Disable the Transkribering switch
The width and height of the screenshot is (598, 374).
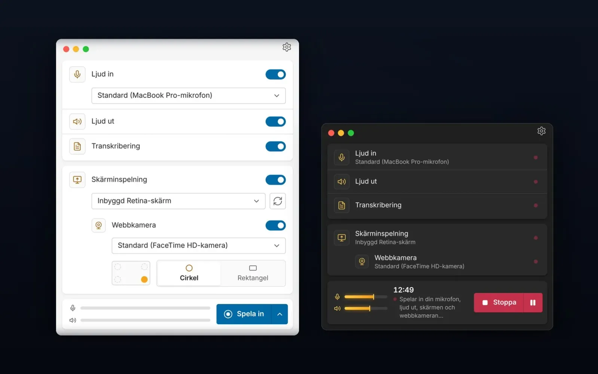coord(275,146)
